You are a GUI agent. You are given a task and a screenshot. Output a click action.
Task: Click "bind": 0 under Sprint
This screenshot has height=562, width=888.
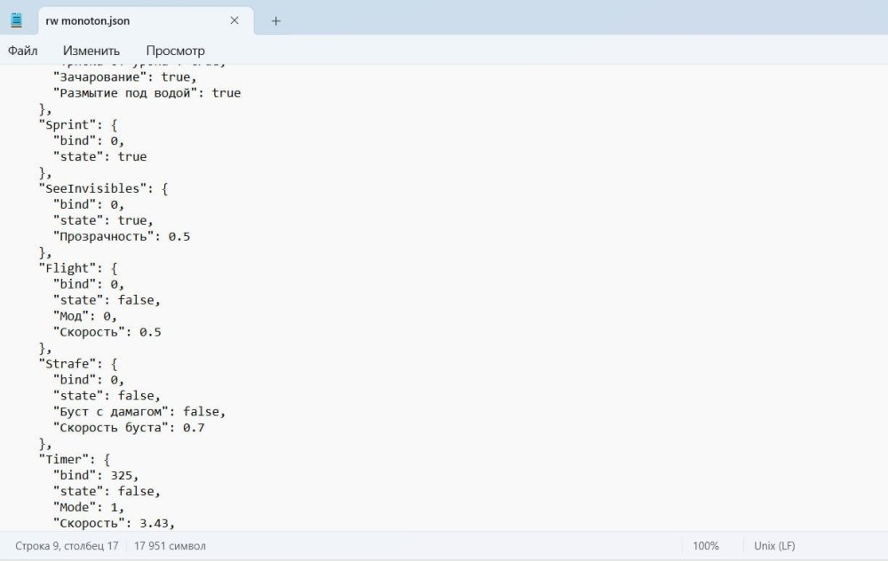pyautogui.click(x=88, y=140)
